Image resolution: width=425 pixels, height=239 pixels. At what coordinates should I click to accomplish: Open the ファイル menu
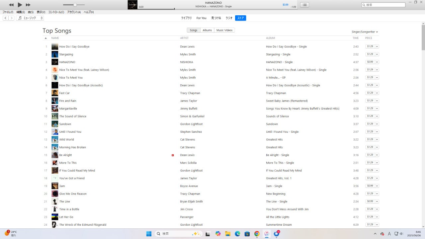point(8,12)
